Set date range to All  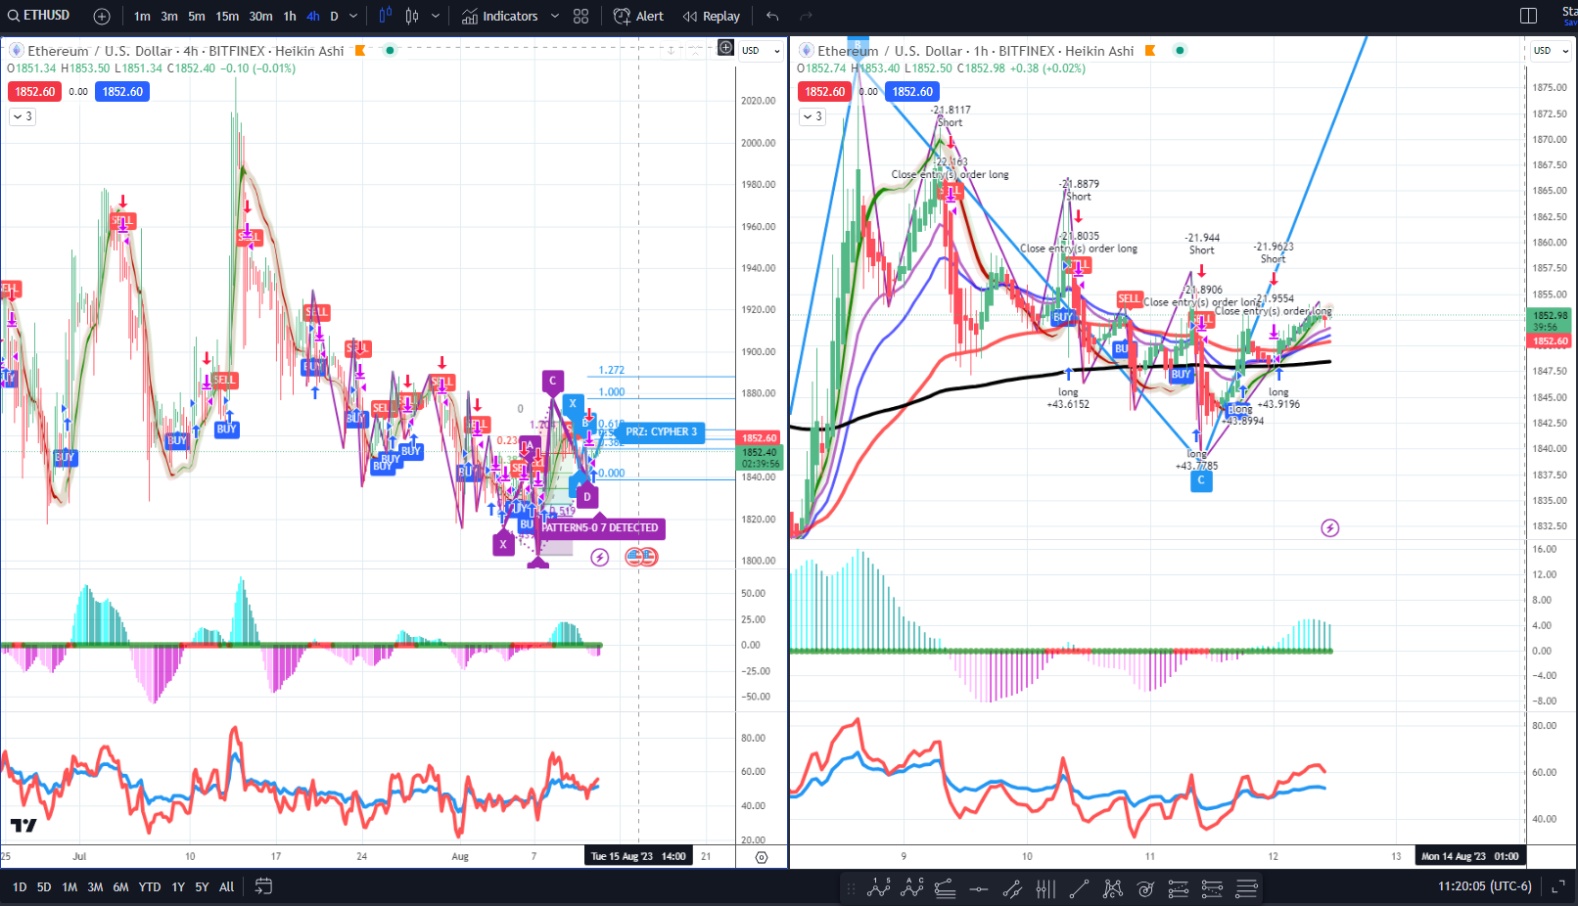[x=227, y=886]
